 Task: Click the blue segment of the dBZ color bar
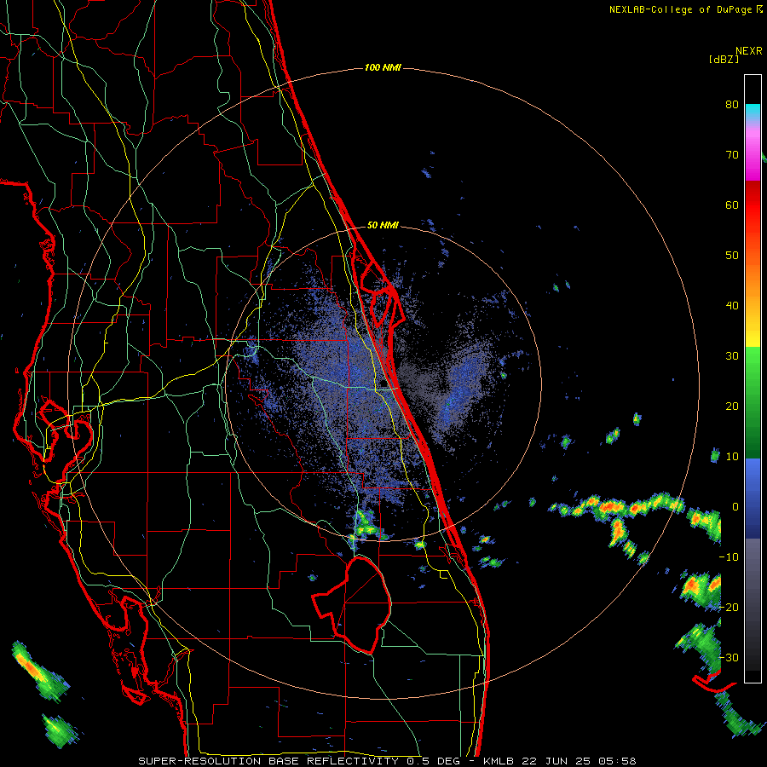[x=753, y=499]
